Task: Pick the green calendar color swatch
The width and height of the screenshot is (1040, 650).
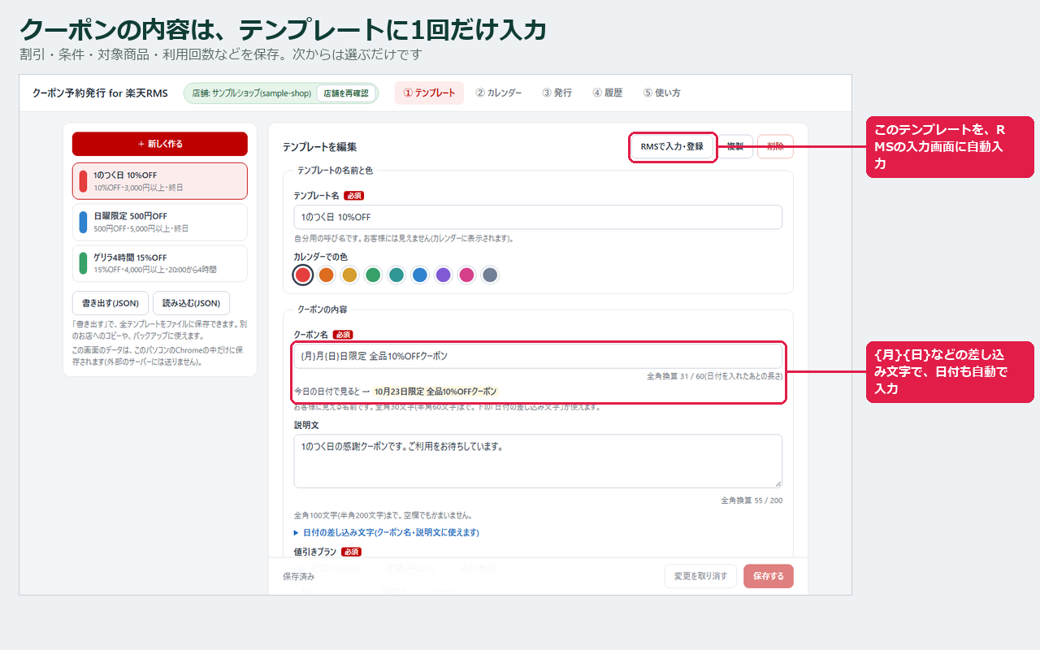Action: (x=373, y=275)
